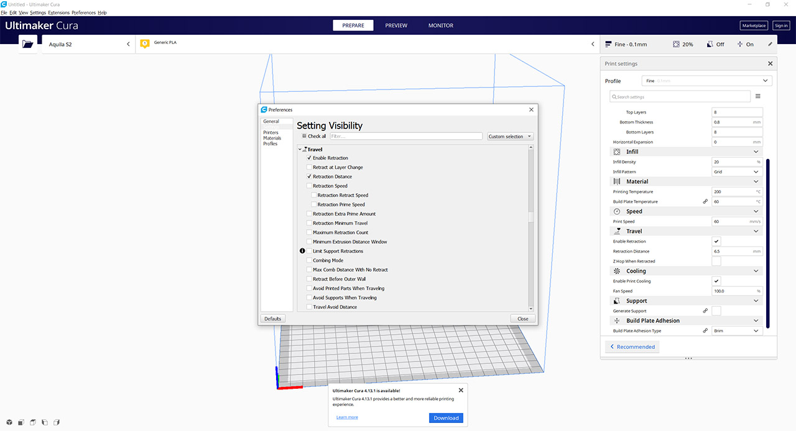Collapse the Generic PLA material panel arrow

(x=593, y=44)
